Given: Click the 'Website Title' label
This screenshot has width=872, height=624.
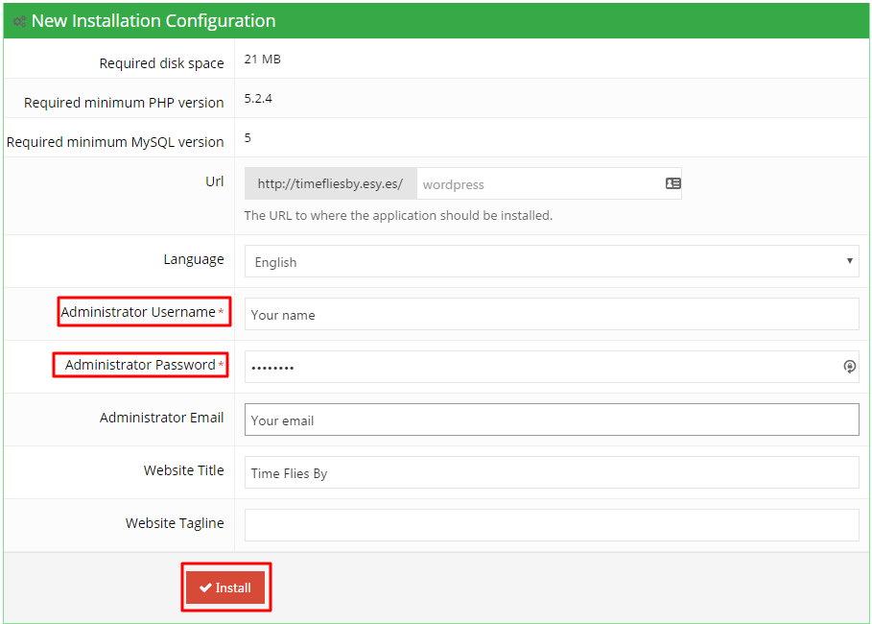Looking at the screenshot, I should [x=183, y=470].
